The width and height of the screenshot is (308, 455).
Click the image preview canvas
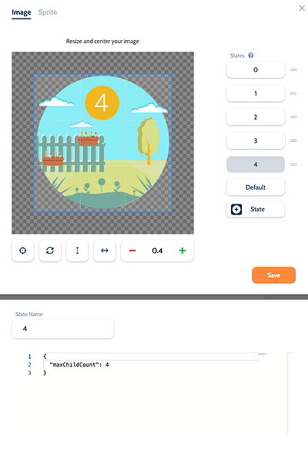click(102, 143)
